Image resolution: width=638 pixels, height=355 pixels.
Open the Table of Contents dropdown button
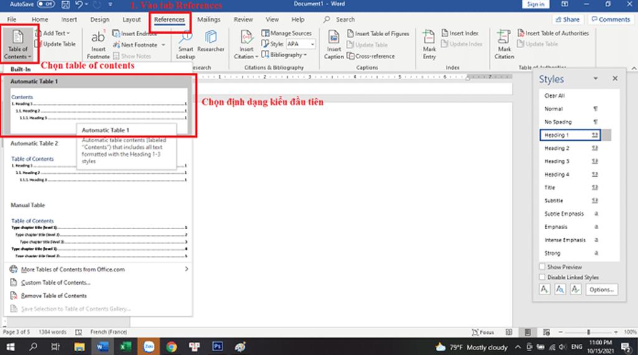point(17,44)
